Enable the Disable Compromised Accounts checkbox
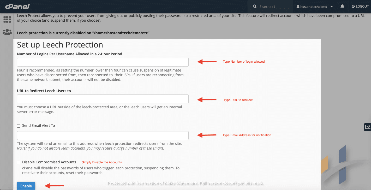The height and width of the screenshot is (190, 371). (19, 162)
